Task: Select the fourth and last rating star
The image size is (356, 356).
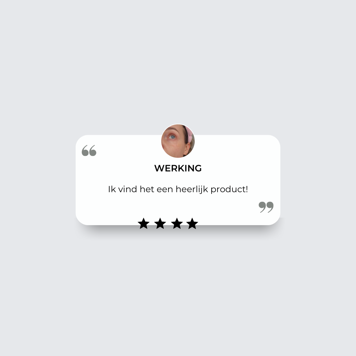Action: coord(192,223)
